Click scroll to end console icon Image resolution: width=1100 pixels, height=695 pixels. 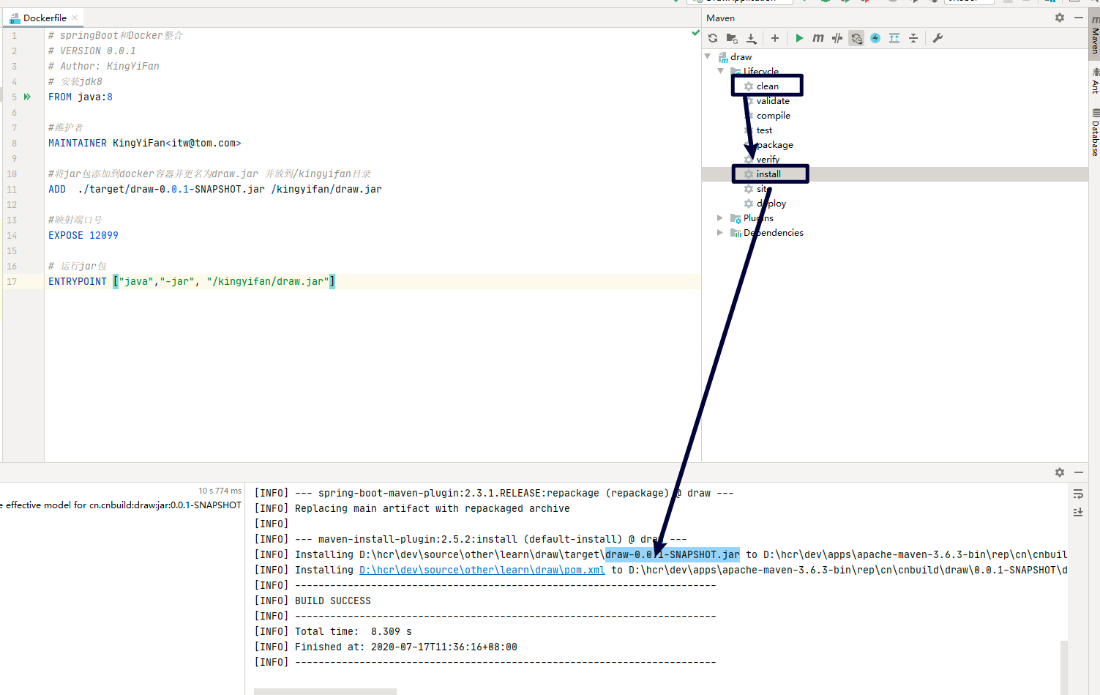click(x=1078, y=512)
